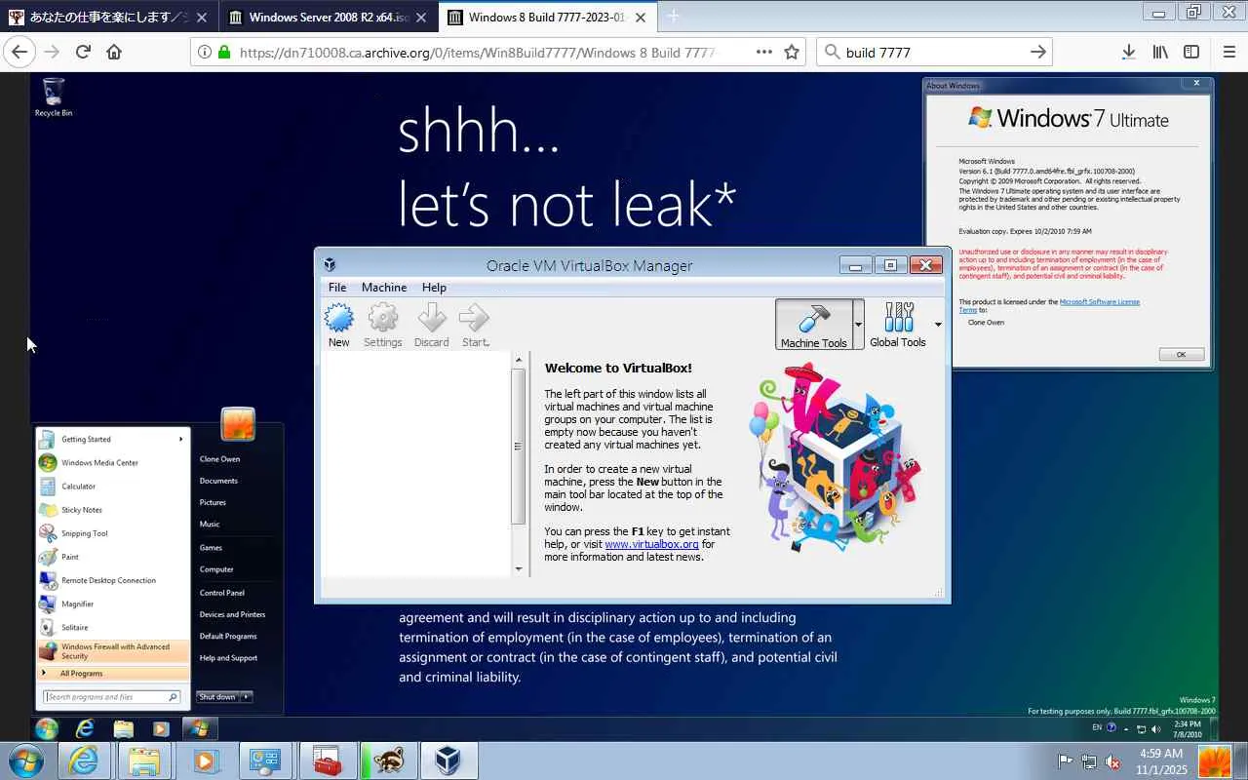Open the Firefox Library icon

point(1160,52)
